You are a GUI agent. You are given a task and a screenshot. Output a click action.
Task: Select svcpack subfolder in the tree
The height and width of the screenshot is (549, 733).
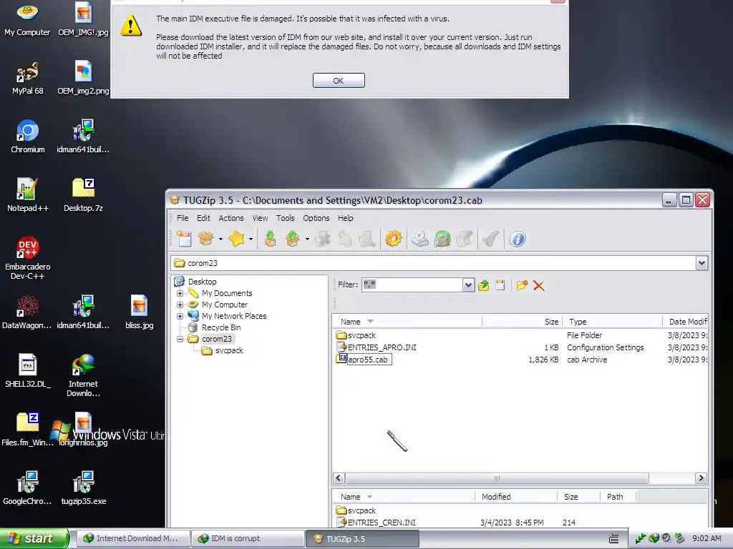(229, 350)
